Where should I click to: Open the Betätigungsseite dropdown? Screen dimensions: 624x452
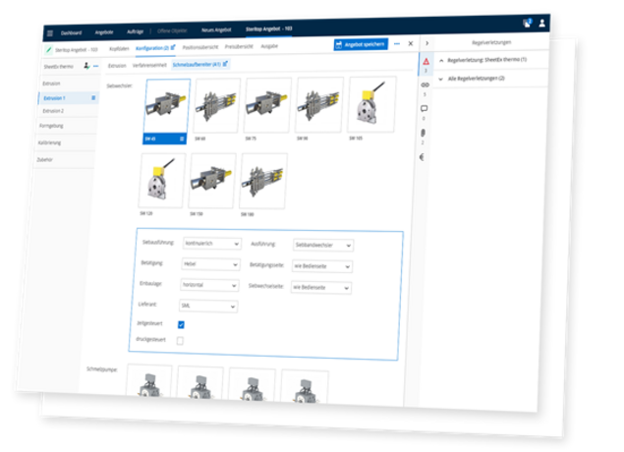(321, 266)
